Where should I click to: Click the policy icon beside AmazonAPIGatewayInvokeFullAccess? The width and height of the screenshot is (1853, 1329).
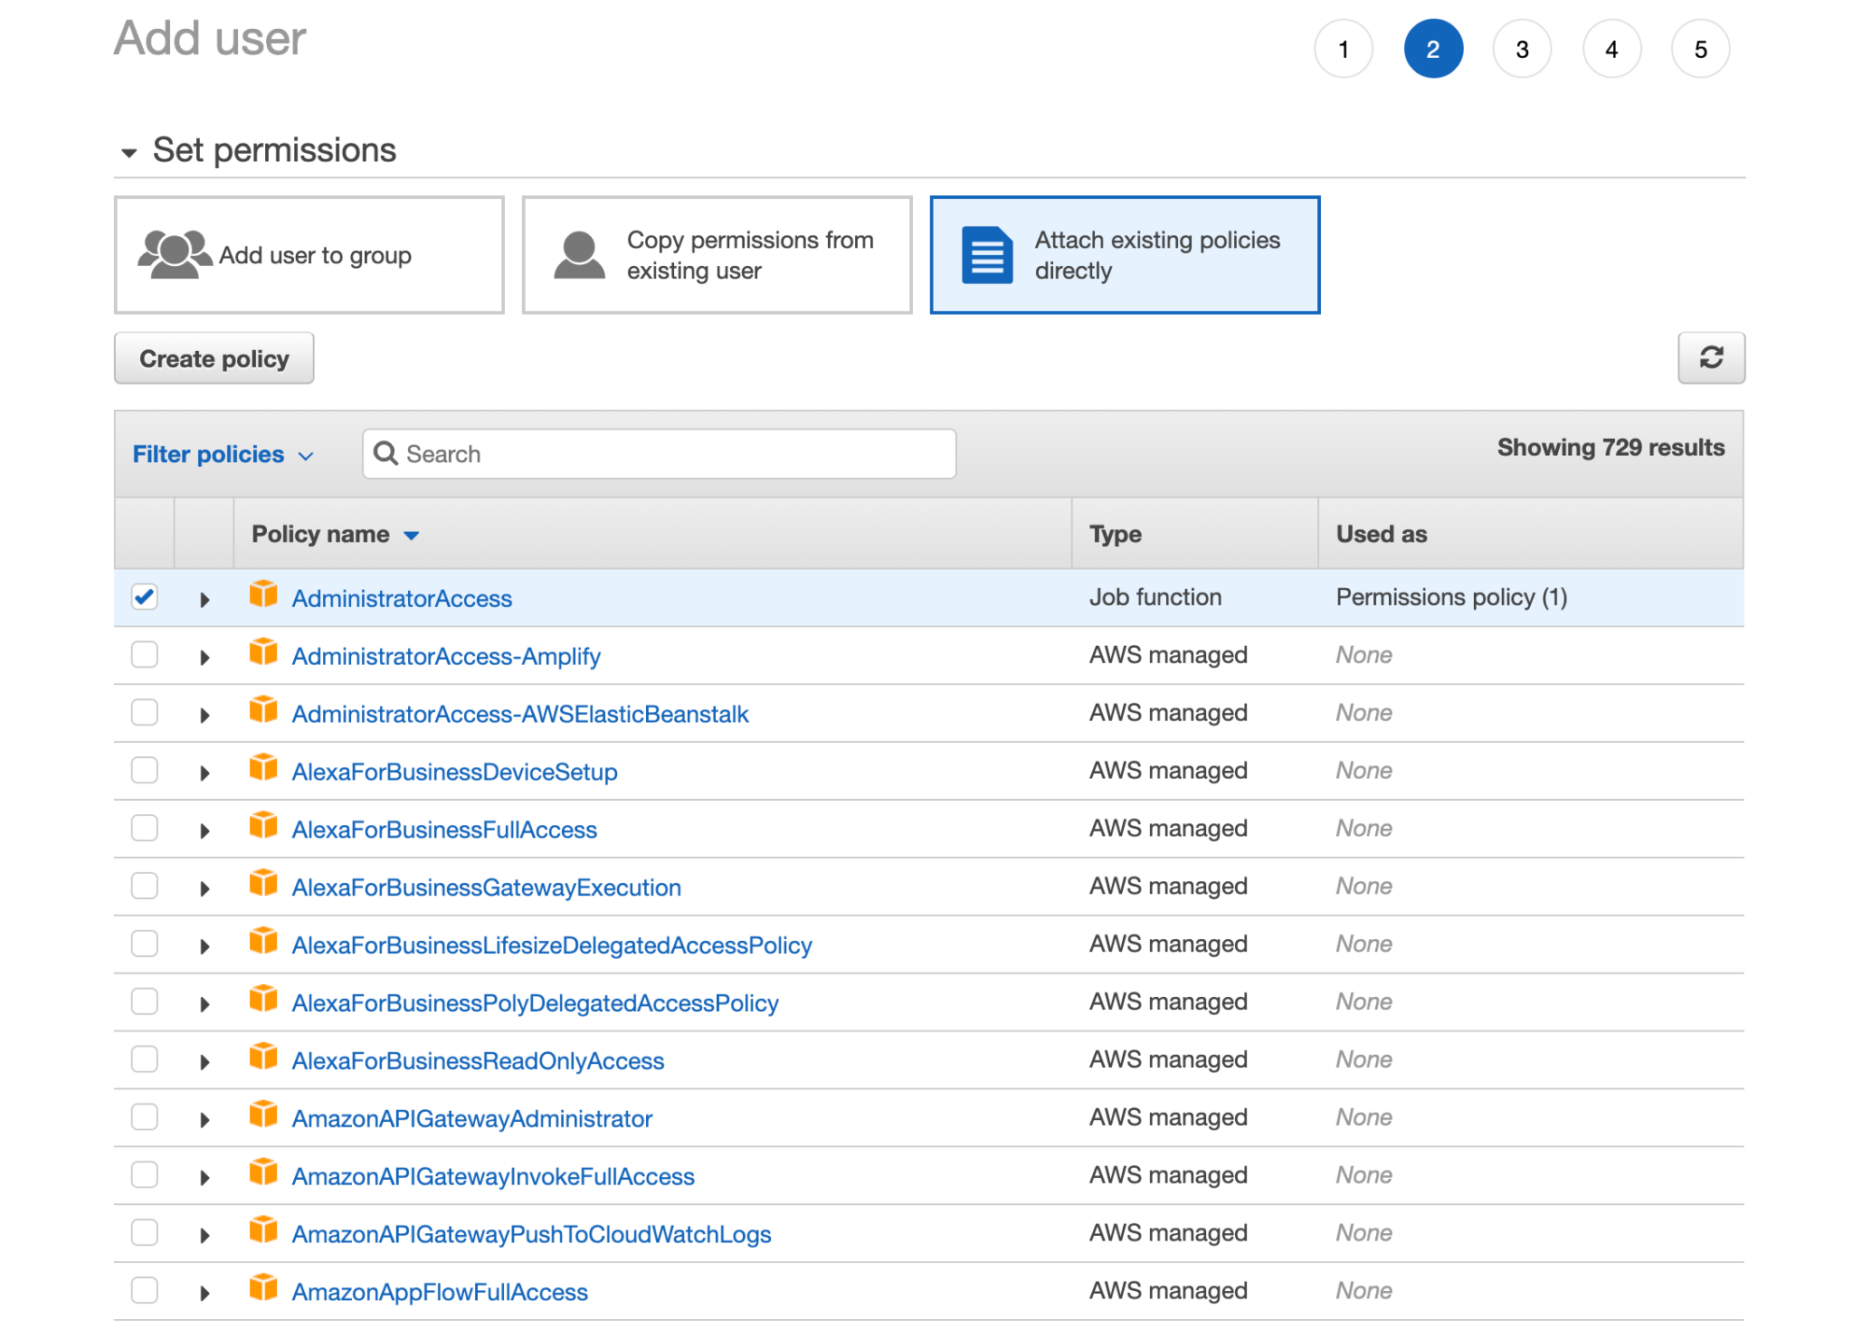tap(263, 1173)
